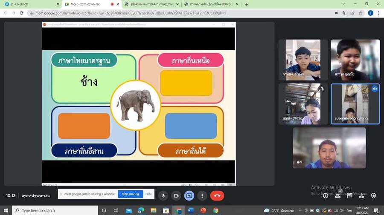The image size is (384, 215).
Task: Open a new browser tab
Action: 247,4
